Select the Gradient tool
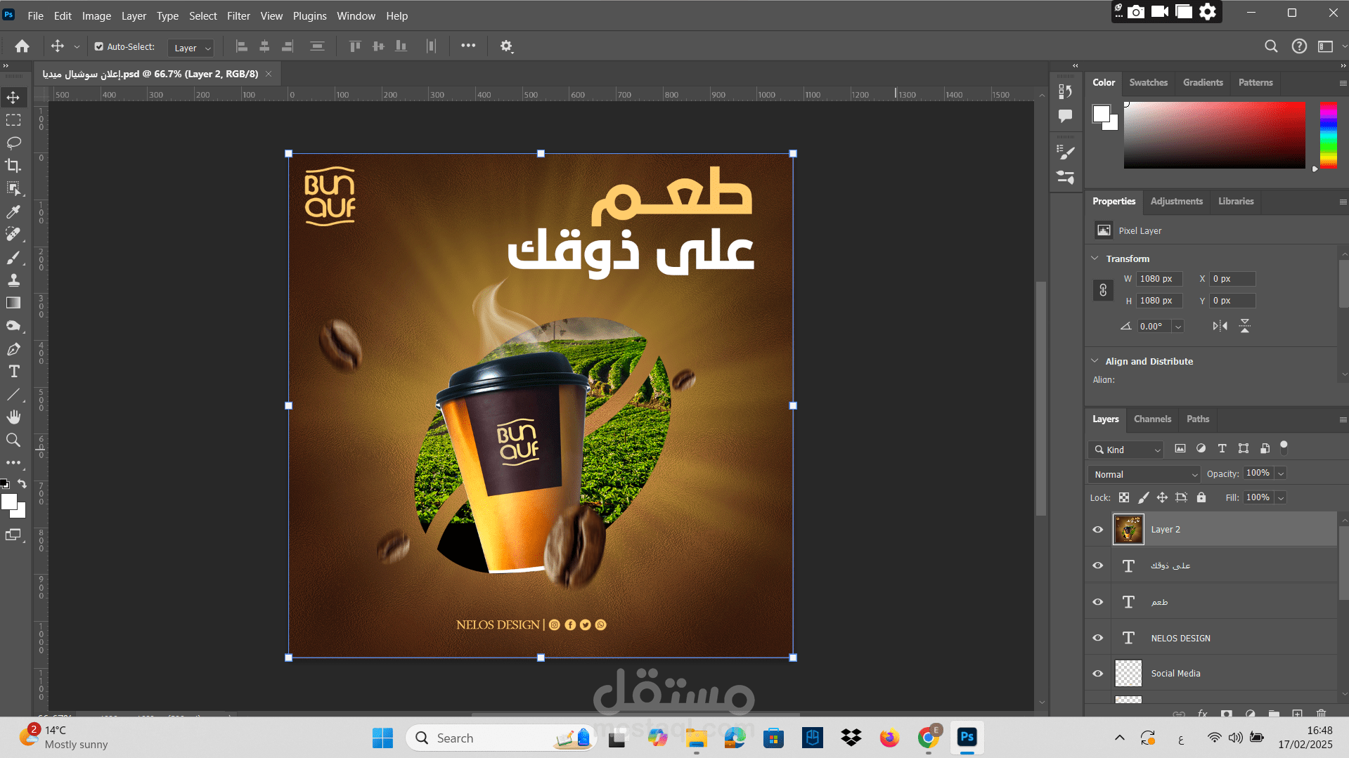Viewport: 1349px width, 758px height. point(13,303)
